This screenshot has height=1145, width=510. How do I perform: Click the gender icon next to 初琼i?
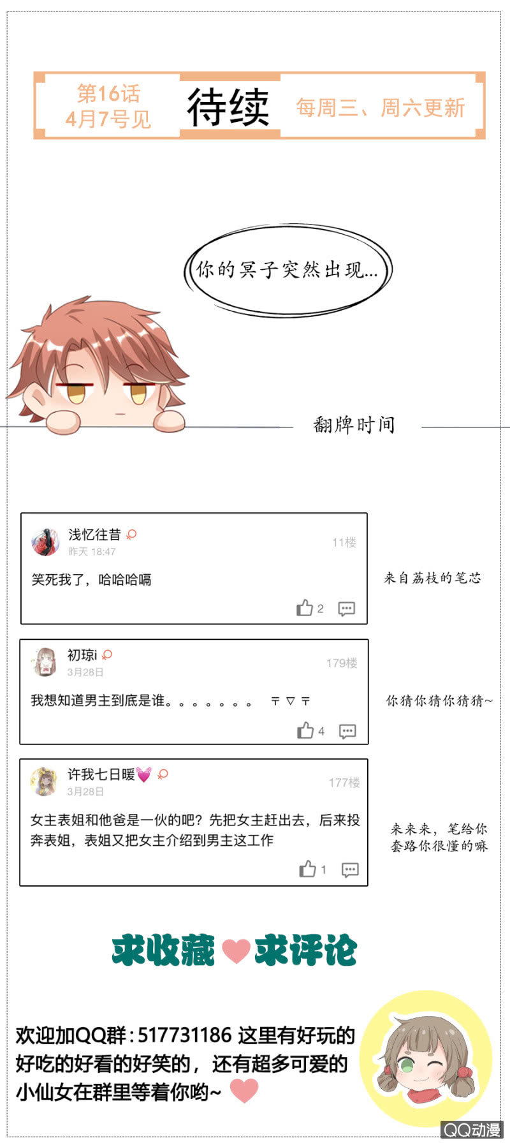tap(107, 655)
